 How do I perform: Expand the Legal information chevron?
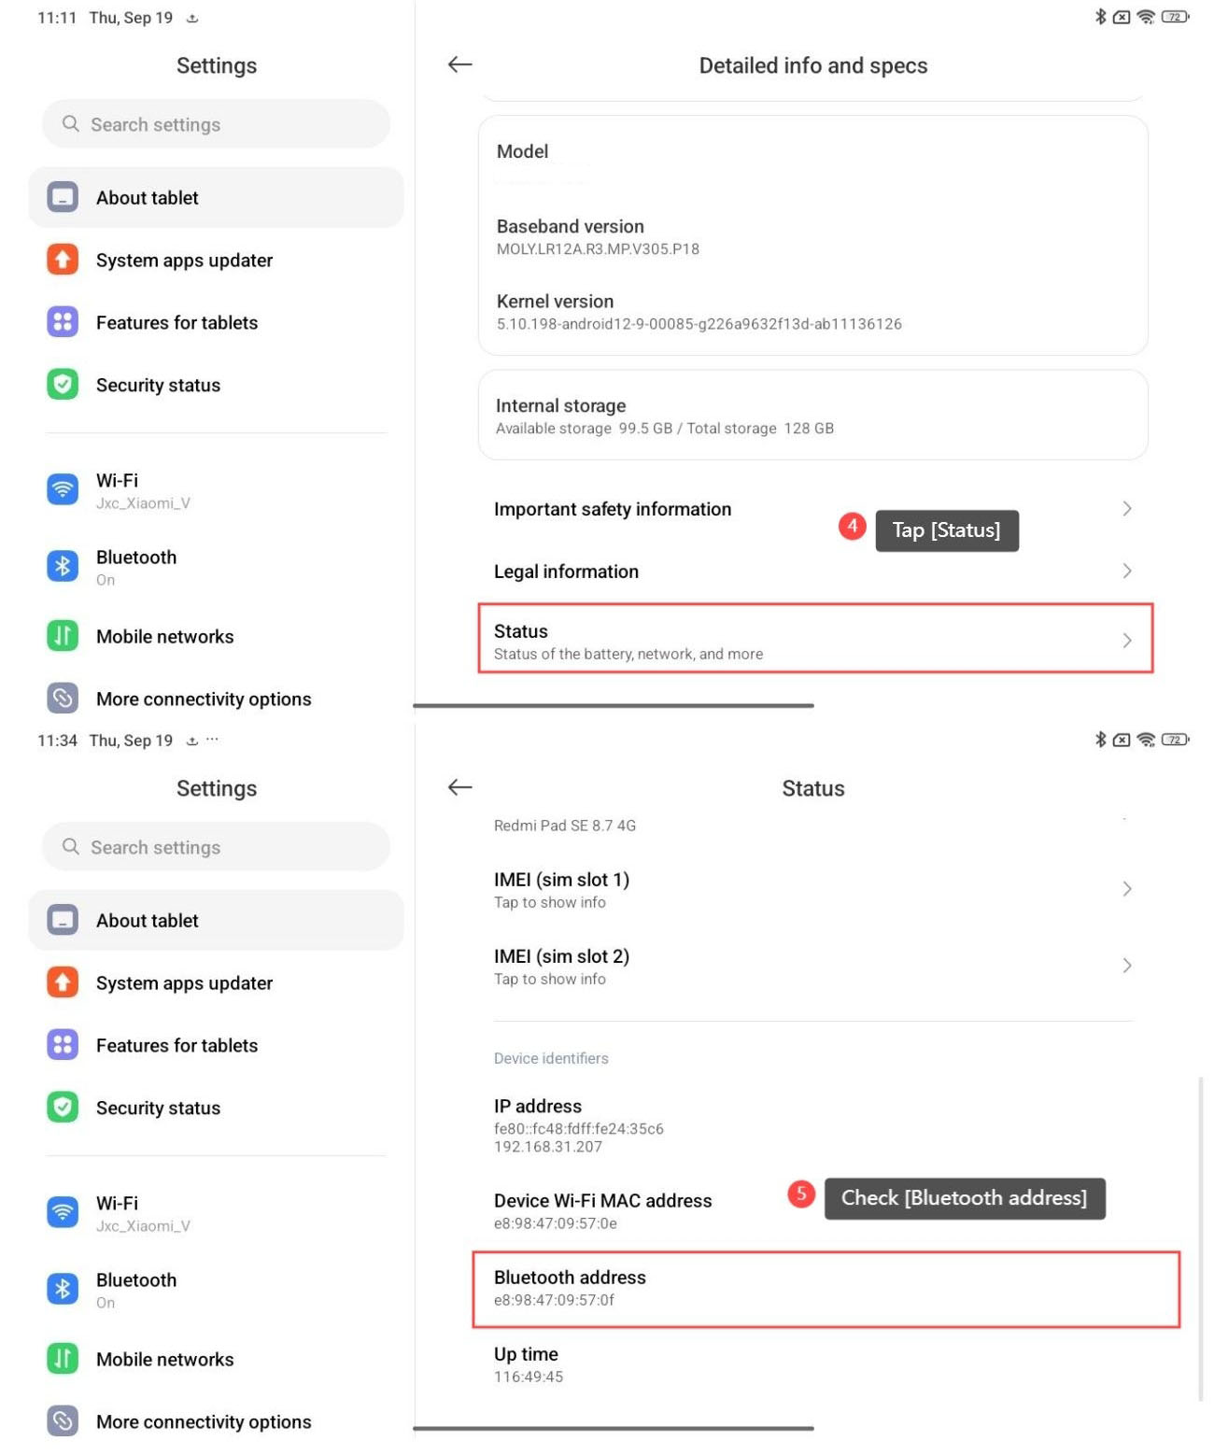click(1127, 571)
